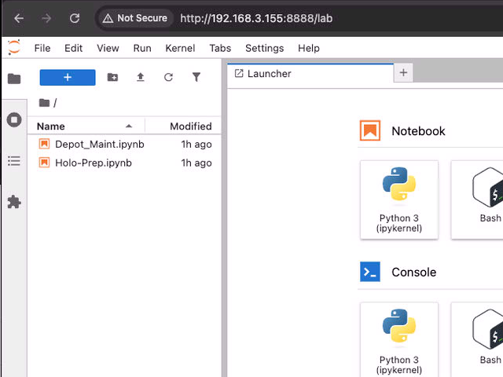Open the Settings menu
This screenshot has height=377, width=503.
click(x=265, y=48)
